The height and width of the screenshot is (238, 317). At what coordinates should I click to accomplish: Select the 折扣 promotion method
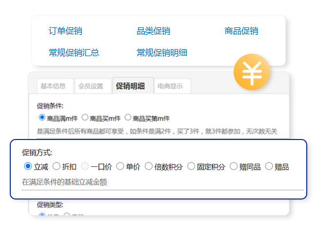click(57, 166)
